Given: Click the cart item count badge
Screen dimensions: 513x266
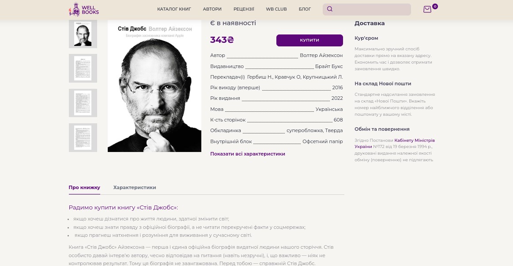Looking at the screenshot, I should (435, 6).
